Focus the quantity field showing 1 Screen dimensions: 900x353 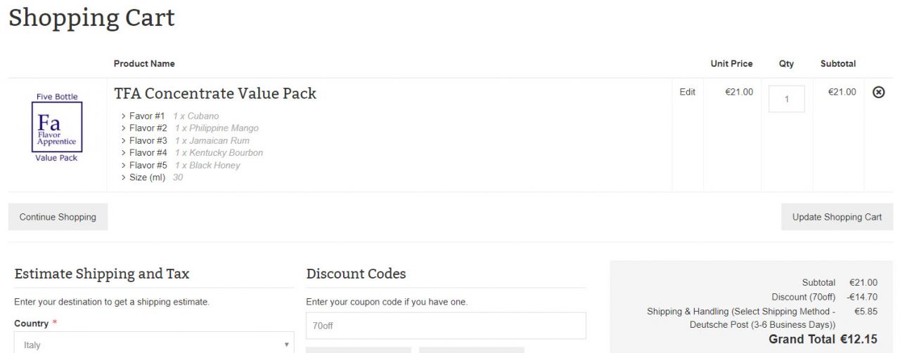pos(786,99)
